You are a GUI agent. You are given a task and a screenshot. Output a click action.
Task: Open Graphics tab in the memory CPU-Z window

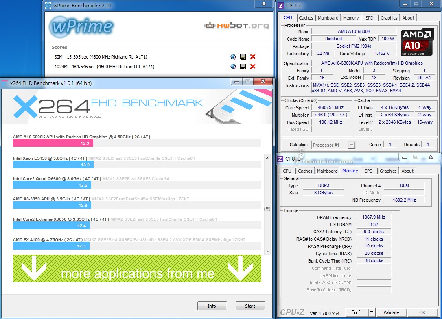point(388,171)
